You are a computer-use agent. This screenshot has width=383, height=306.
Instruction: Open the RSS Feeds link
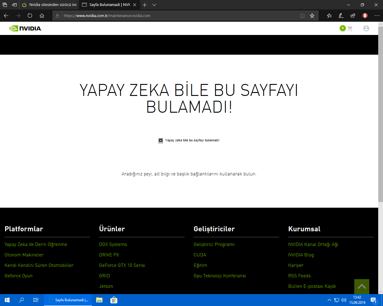300,276
